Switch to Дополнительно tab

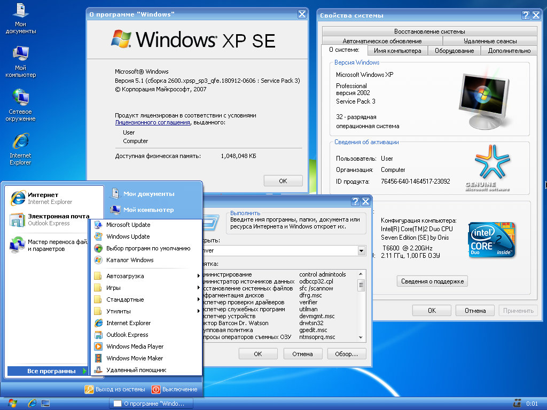pos(509,51)
